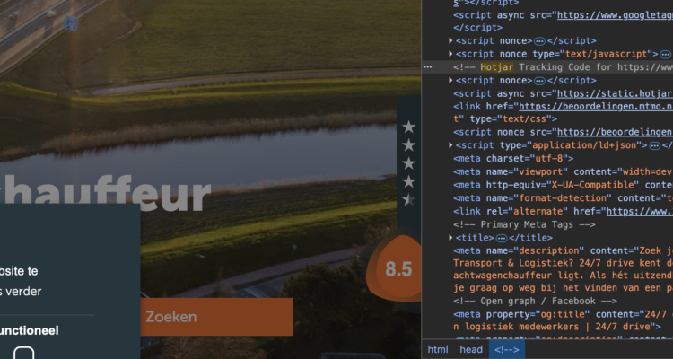This screenshot has height=359, width=673.
Task: Expand the title element in the DOM tree
Action: click(x=450, y=238)
